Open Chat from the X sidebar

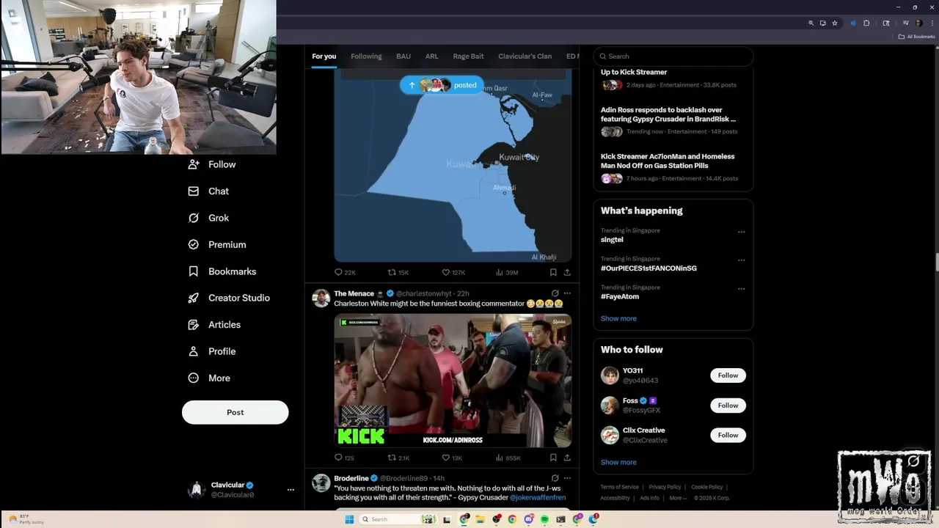tap(208, 191)
